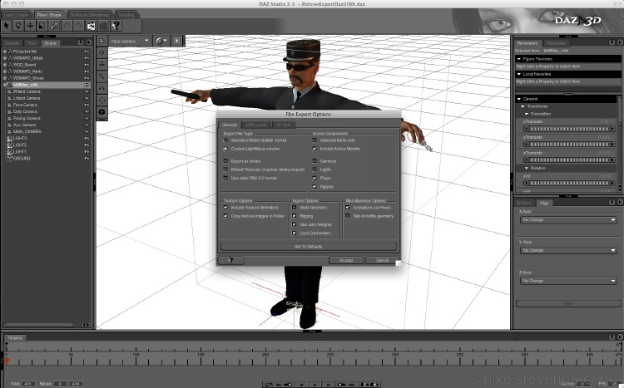The height and width of the screenshot is (388, 624).
Task: Open the Scripting tab
Action: 126,15
